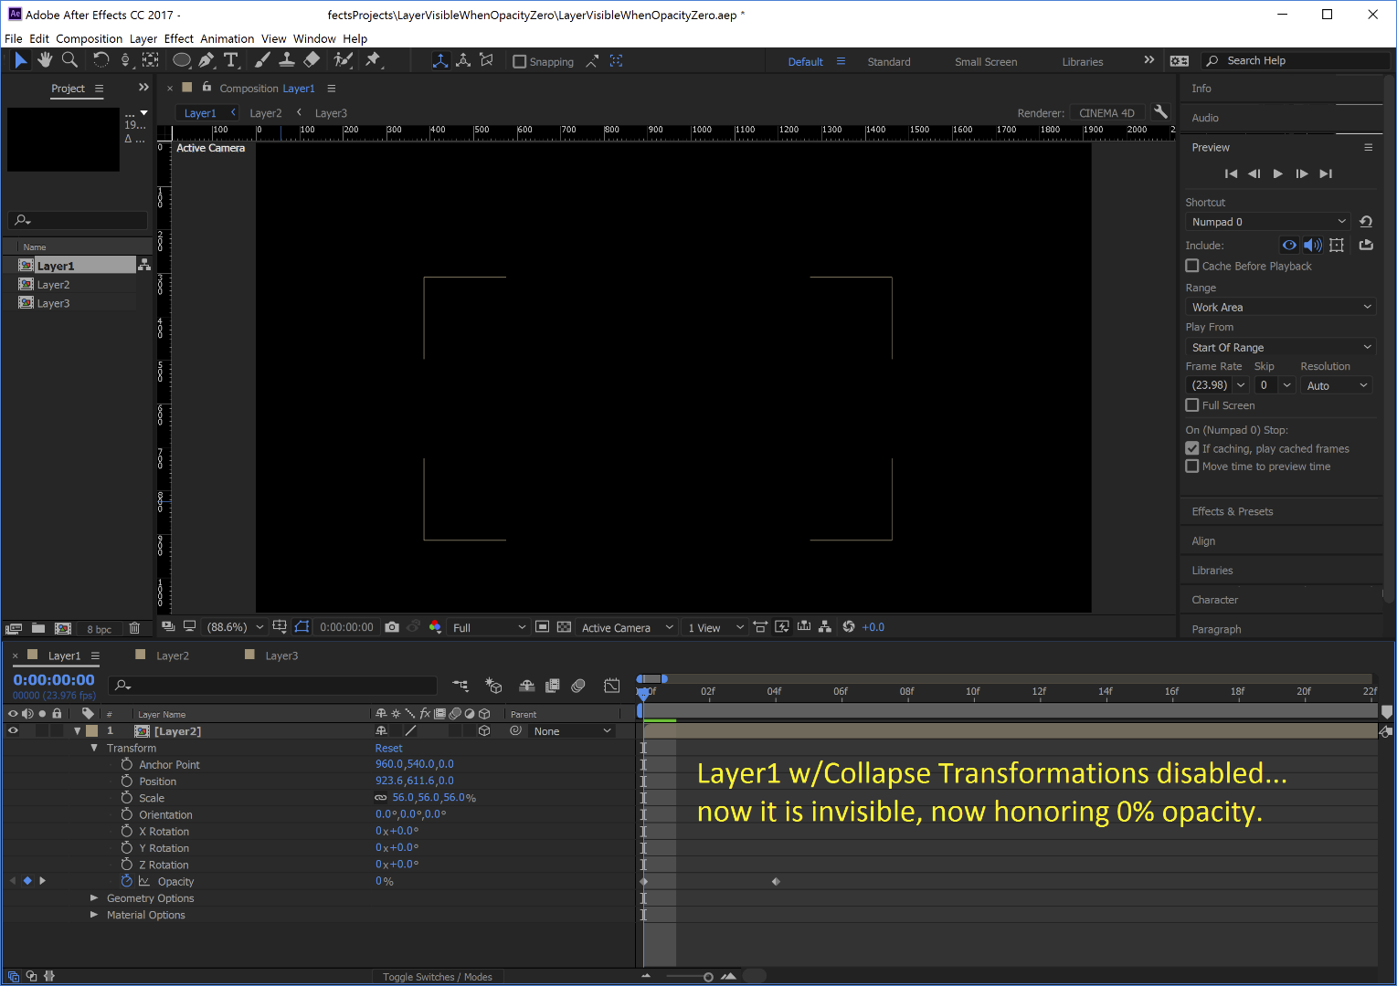This screenshot has width=1397, height=986.
Task: Hide the Layer2 layer visibility eye
Action: pyautogui.click(x=13, y=730)
